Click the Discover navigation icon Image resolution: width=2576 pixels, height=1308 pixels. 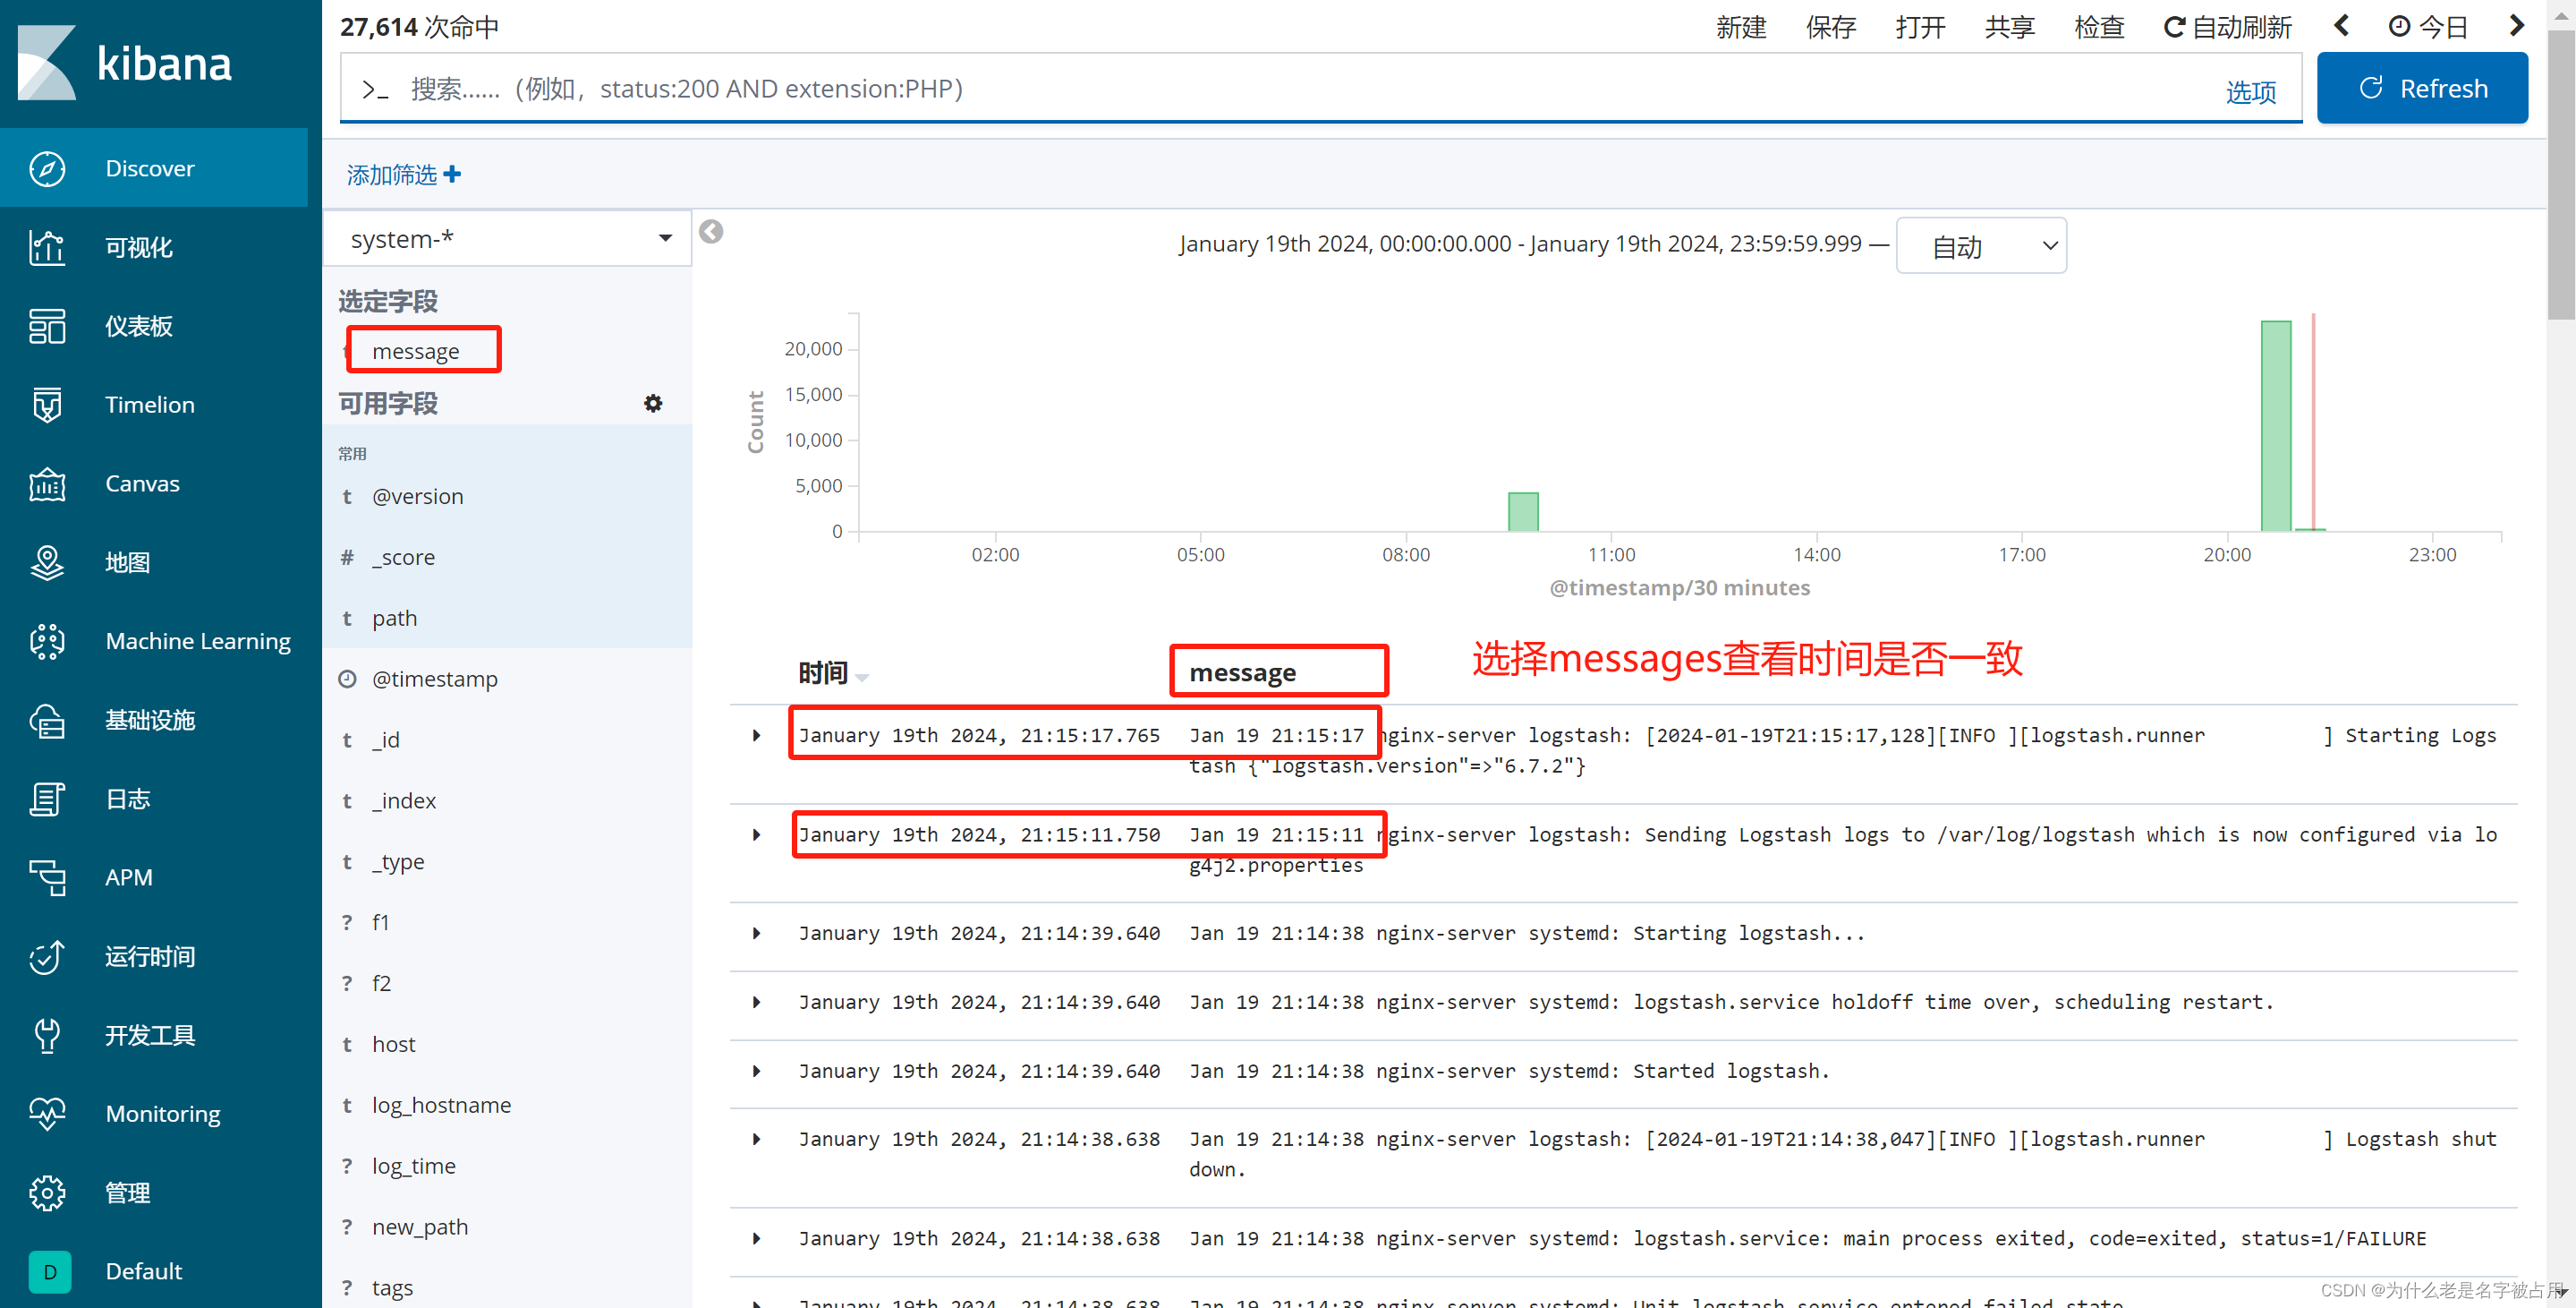tap(43, 167)
